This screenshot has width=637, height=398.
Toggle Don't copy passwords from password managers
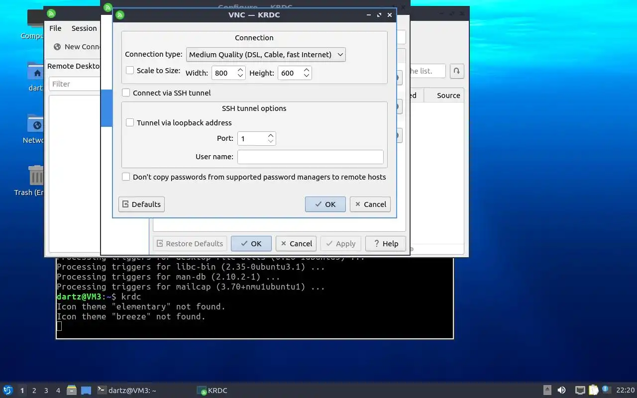point(126,177)
